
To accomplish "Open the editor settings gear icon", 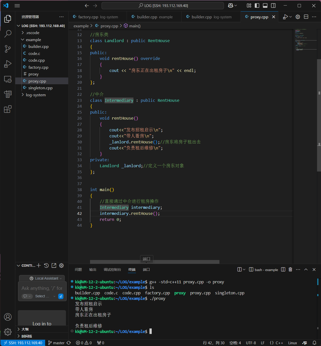I will 298,17.
